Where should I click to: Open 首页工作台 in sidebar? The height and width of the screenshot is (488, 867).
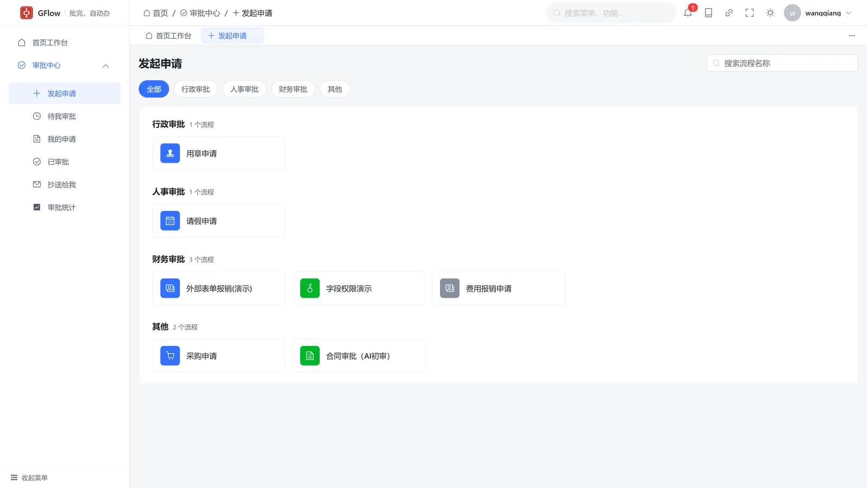[64, 43]
